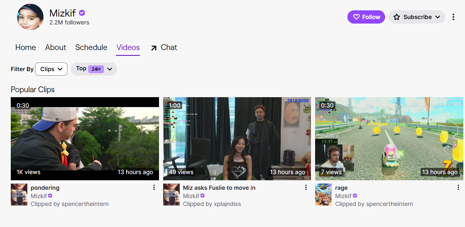Click the 1K views label on pondering clip
The height and width of the screenshot is (227, 465).
29,172
